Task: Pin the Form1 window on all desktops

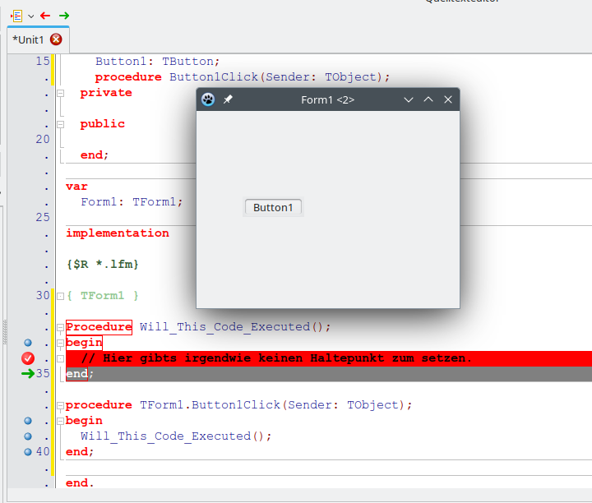Action: click(x=228, y=99)
